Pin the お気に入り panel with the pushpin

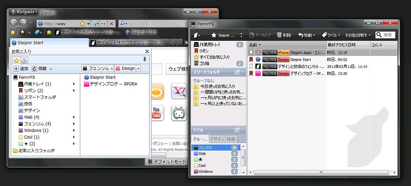[145, 60]
